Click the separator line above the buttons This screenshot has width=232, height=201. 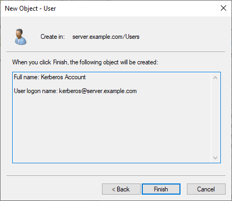coord(116,176)
